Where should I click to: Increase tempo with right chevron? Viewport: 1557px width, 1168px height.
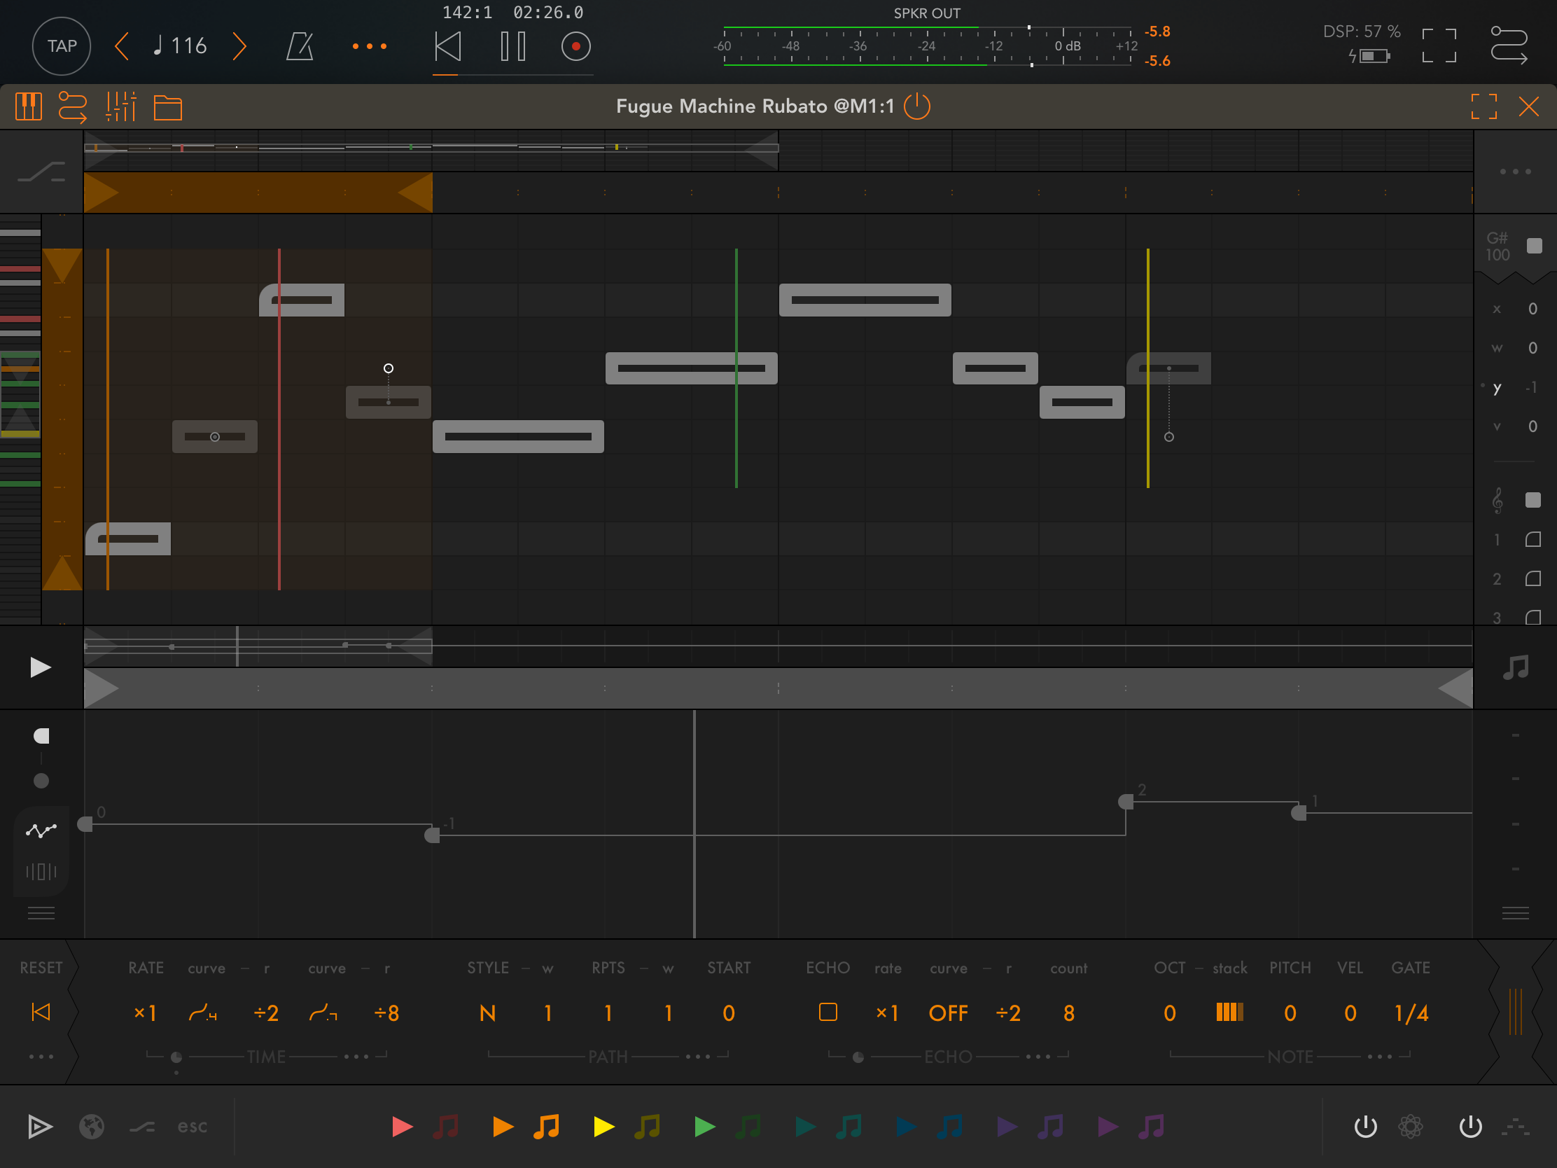coord(240,46)
